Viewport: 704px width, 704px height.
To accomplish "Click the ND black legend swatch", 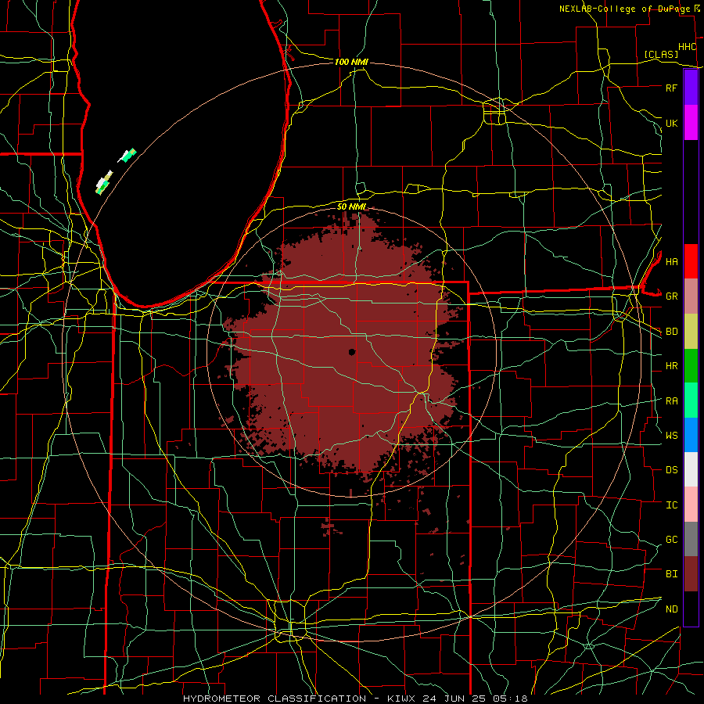I will 691,609.
